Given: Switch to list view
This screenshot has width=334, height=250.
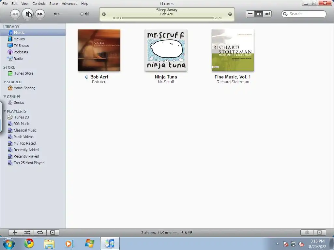Looking at the screenshot, I should click(x=250, y=14).
